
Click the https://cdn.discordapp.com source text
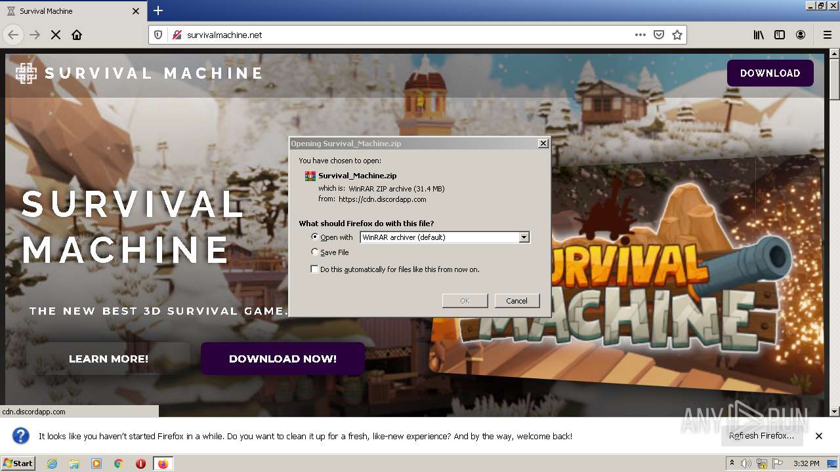(383, 199)
